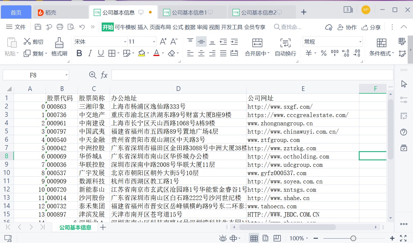
Task: Toggle Bold formatting
Action: [79, 53]
